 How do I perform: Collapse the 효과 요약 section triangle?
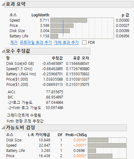(3, 4)
